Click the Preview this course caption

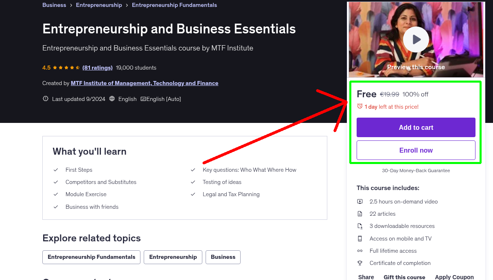(416, 67)
